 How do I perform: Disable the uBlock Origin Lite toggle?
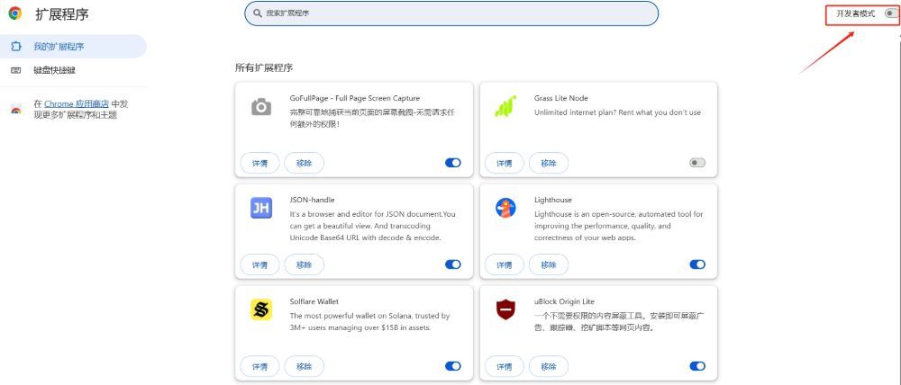(x=697, y=366)
